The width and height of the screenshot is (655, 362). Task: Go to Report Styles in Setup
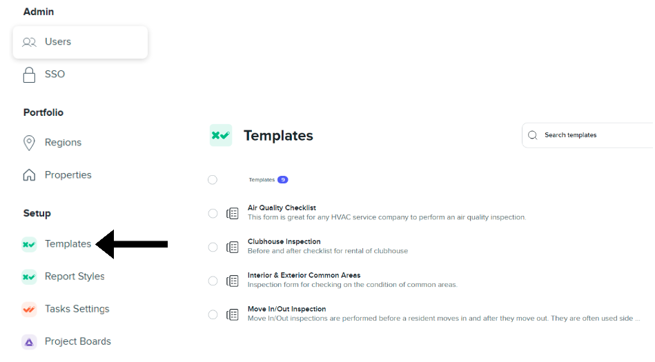(75, 276)
